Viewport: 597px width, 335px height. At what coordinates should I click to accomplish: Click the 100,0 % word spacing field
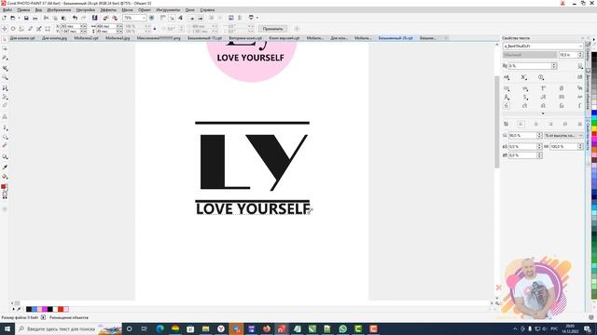[563, 146]
